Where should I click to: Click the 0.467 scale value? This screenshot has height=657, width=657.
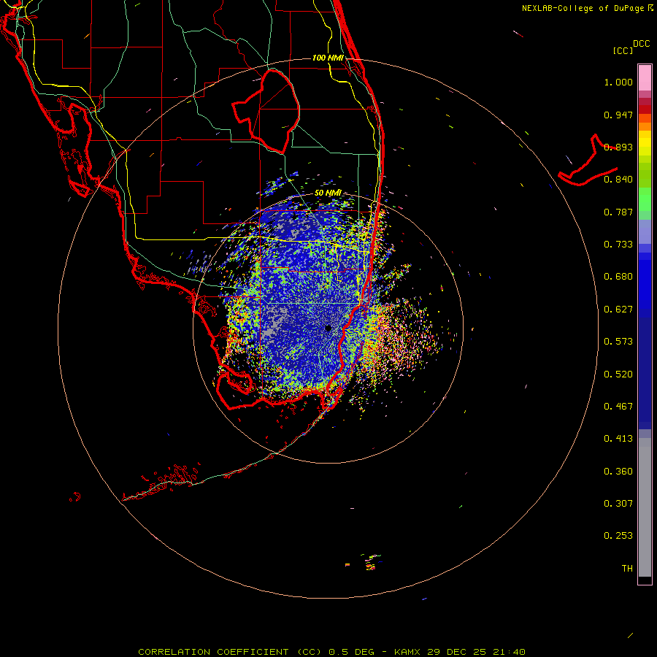tap(618, 407)
